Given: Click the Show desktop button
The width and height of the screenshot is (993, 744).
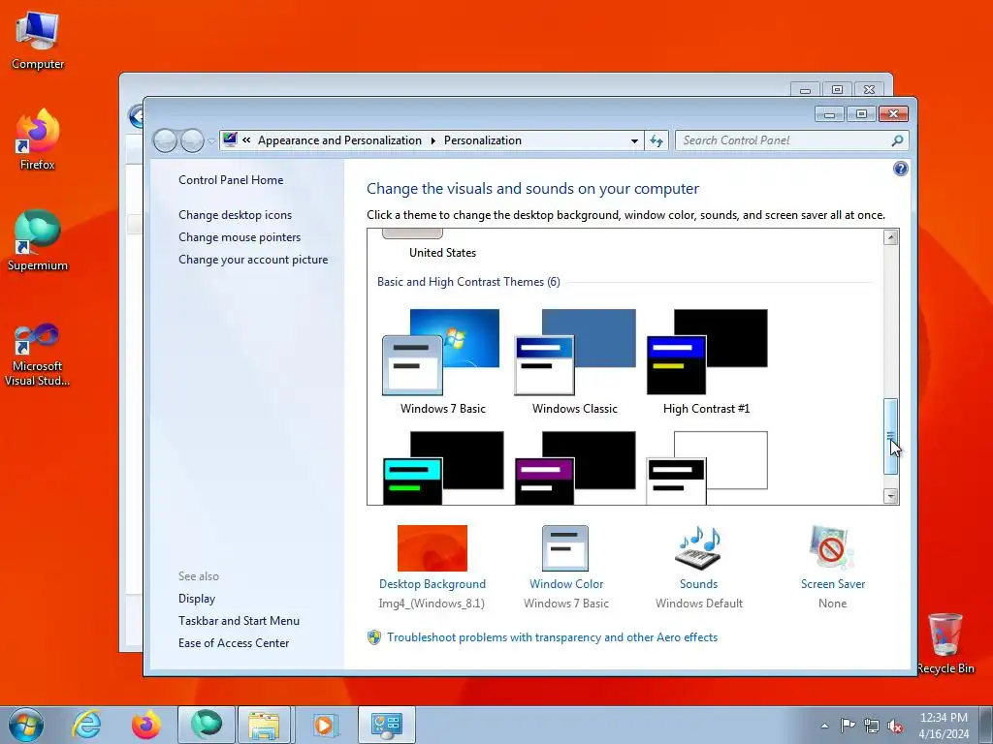Looking at the screenshot, I should click(986, 725).
